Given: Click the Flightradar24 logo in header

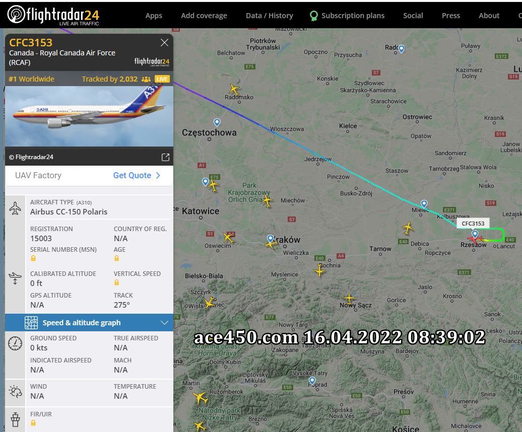Looking at the screenshot, I should (53, 15).
